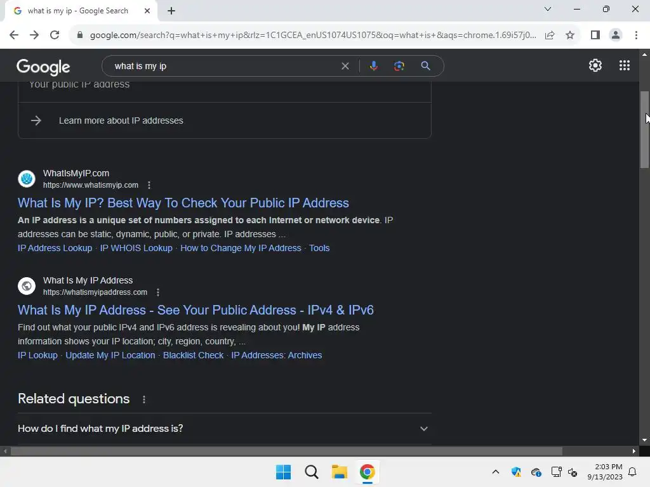The width and height of the screenshot is (650, 487).
Task: Bookmark this tab with star icon
Action: coord(570,36)
